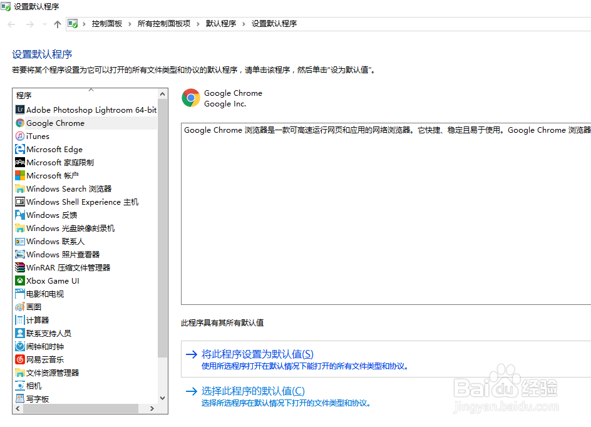
Task: Open 控制面板 breadcrumb
Action: point(106,24)
